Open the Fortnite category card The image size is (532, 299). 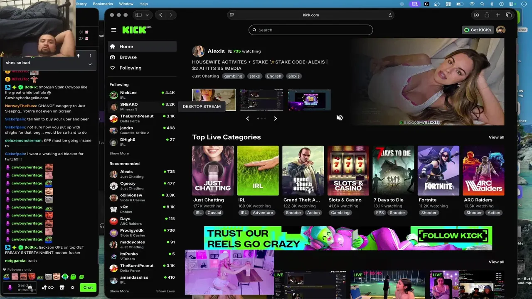point(438,171)
